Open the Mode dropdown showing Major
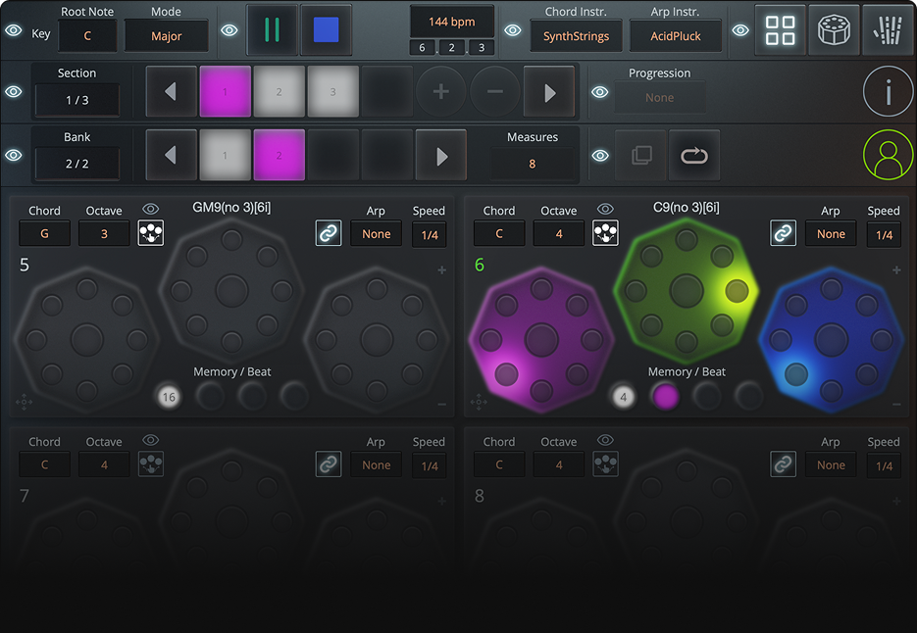This screenshot has height=633, width=917. (167, 36)
